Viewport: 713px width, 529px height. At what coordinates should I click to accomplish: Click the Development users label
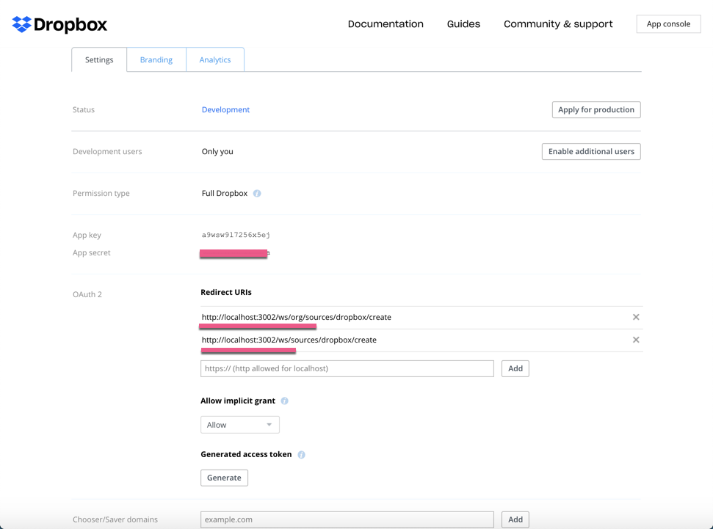(107, 151)
